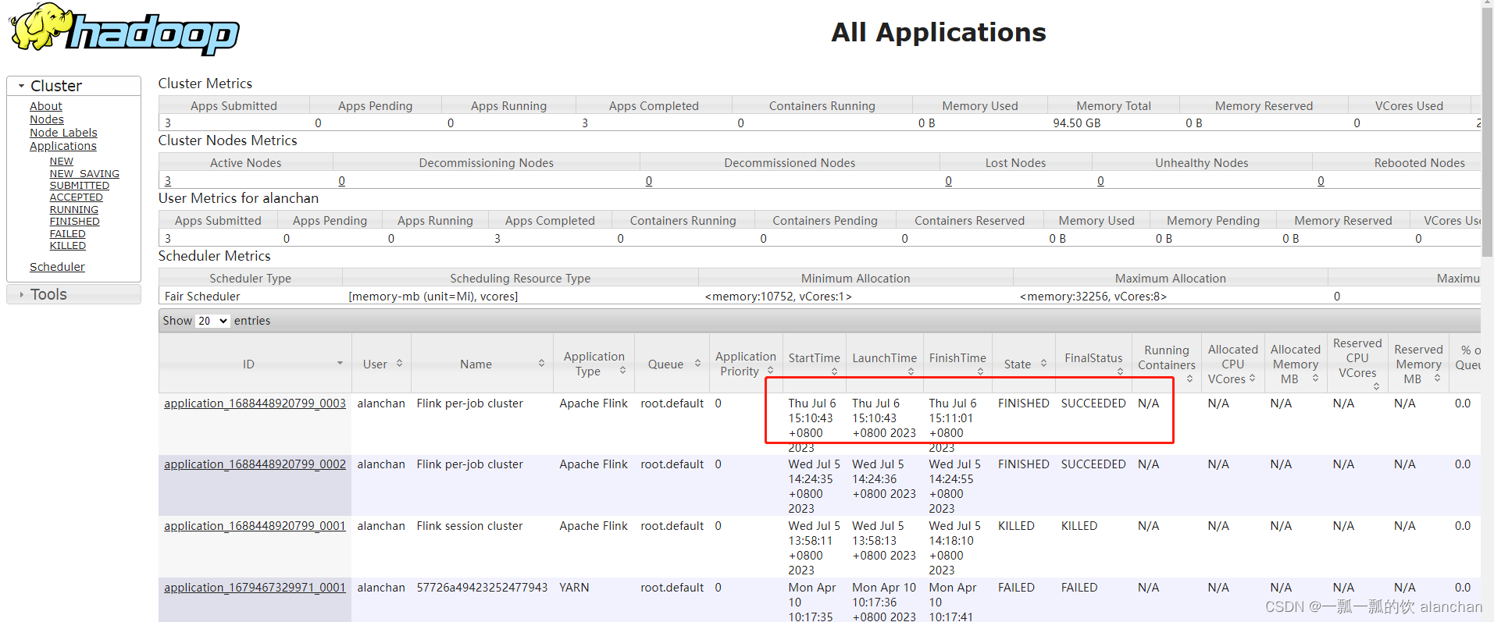The width and height of the screenshot is (1494, 622).
Task: Sort by Allocated Memory MB arrows
Action: coord(1315,379)
